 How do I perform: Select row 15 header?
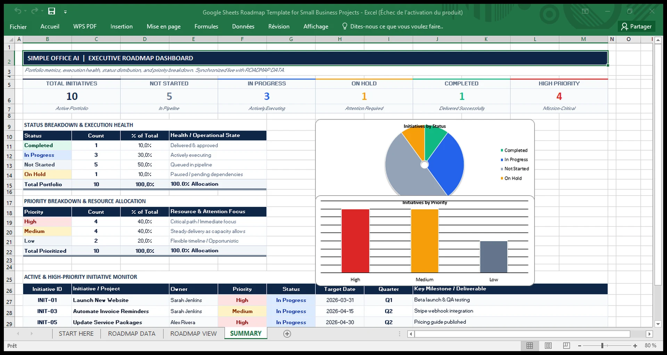coord(9,185)
